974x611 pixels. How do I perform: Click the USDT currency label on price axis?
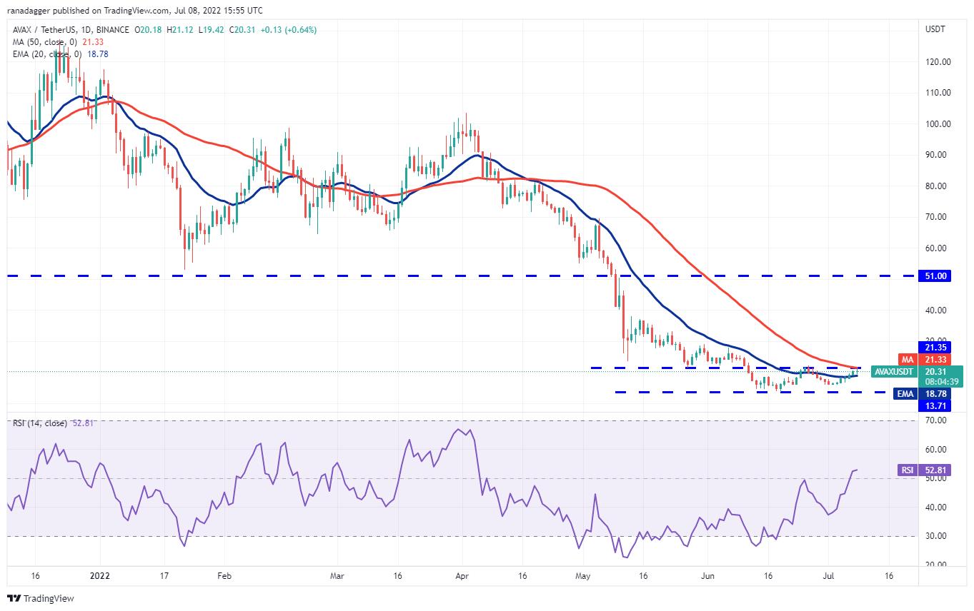[934, 30]
